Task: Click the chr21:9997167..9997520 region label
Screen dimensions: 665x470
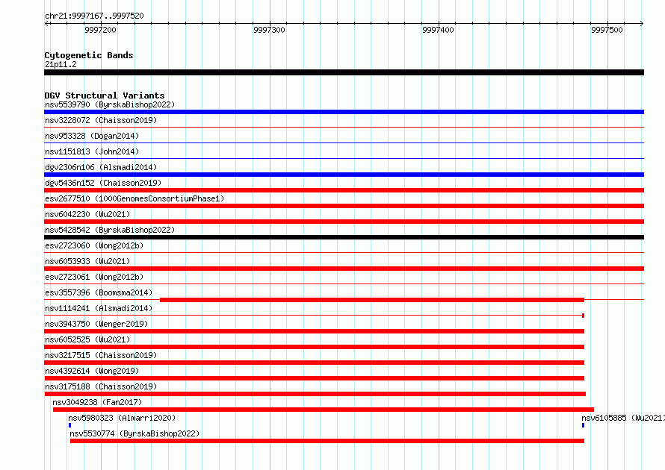Action: click(x=94, y=16)
